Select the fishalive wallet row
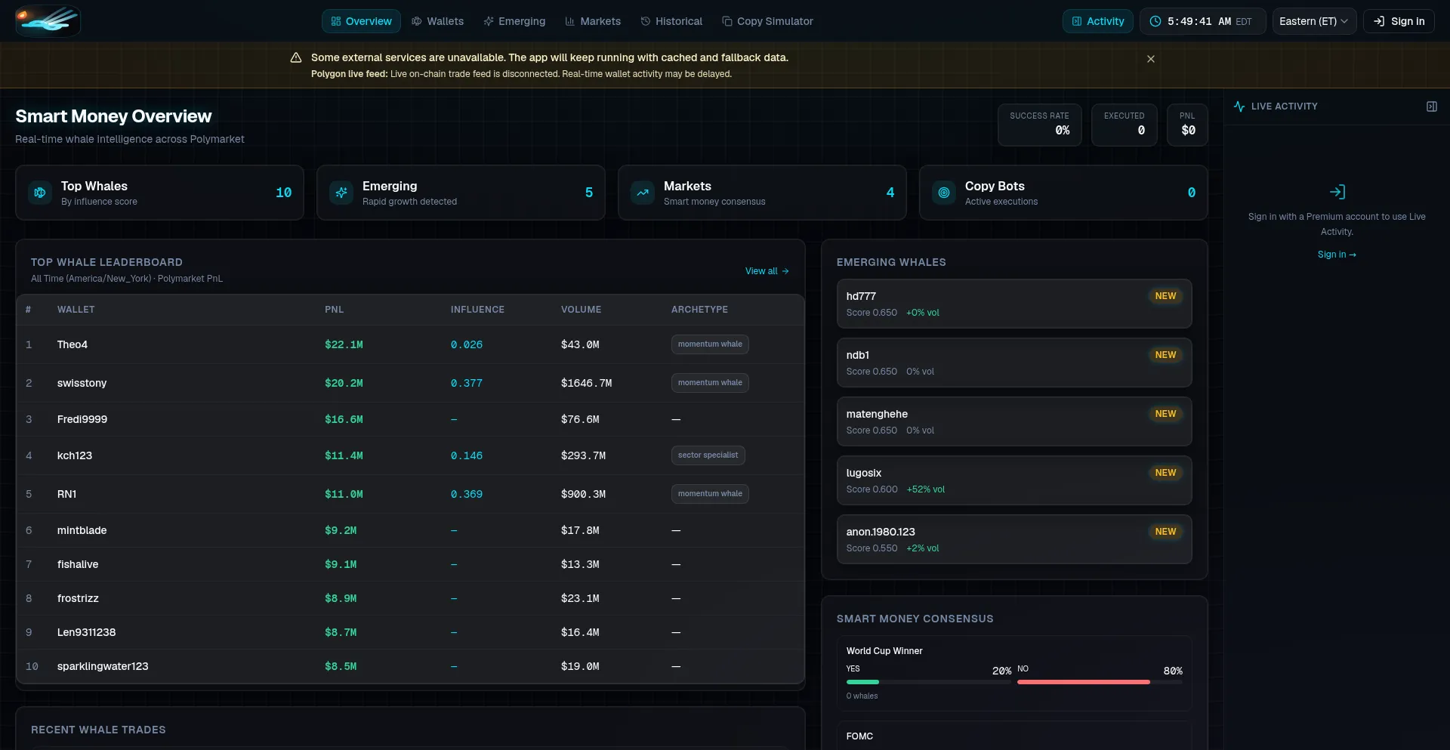Viewport: 1450px width, 750px height. pyautogui.click(x=410, y=564)
